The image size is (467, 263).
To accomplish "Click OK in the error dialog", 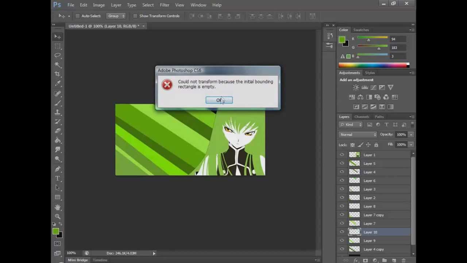I will (219, 100).
